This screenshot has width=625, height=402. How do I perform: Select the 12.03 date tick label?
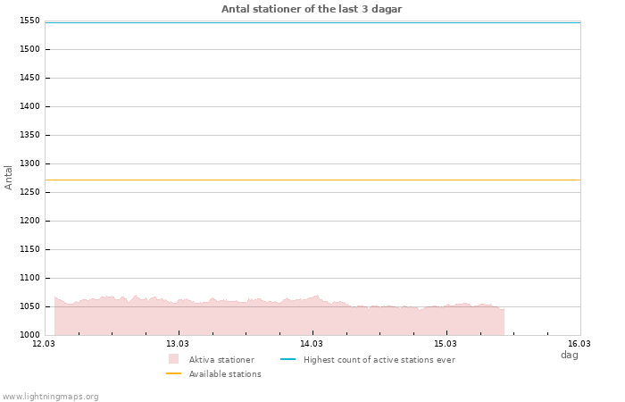point(44,343)
